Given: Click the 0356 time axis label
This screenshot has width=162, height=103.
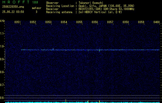Looking at the screenshot, I should point(95,22).
